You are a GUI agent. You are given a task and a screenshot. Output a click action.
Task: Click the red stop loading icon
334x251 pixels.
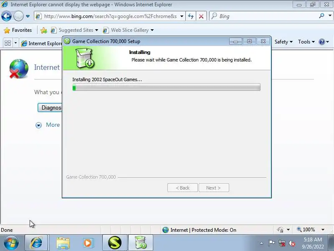(x=201, y=16)
